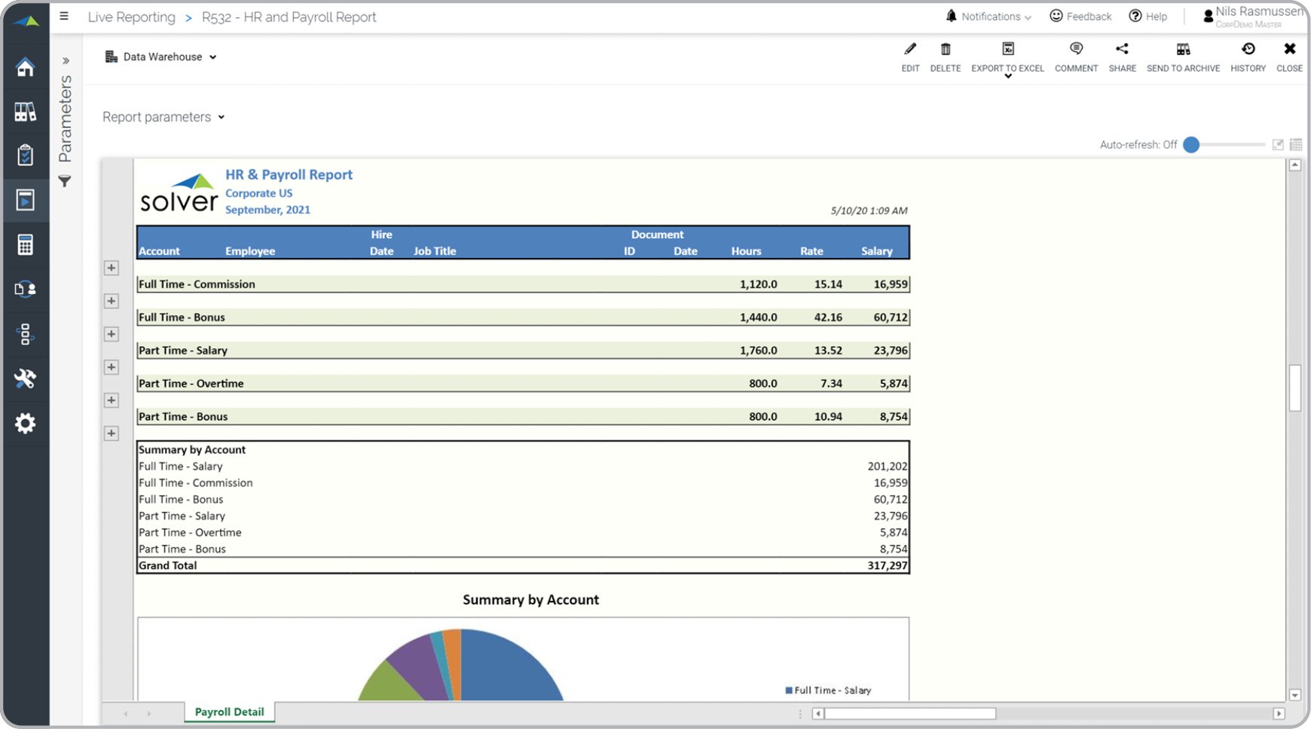Image resolution: width=1311 pixels, height=729 pixels.
Task: Open the Data Warehouse dropdown
Action: (161, 57)
